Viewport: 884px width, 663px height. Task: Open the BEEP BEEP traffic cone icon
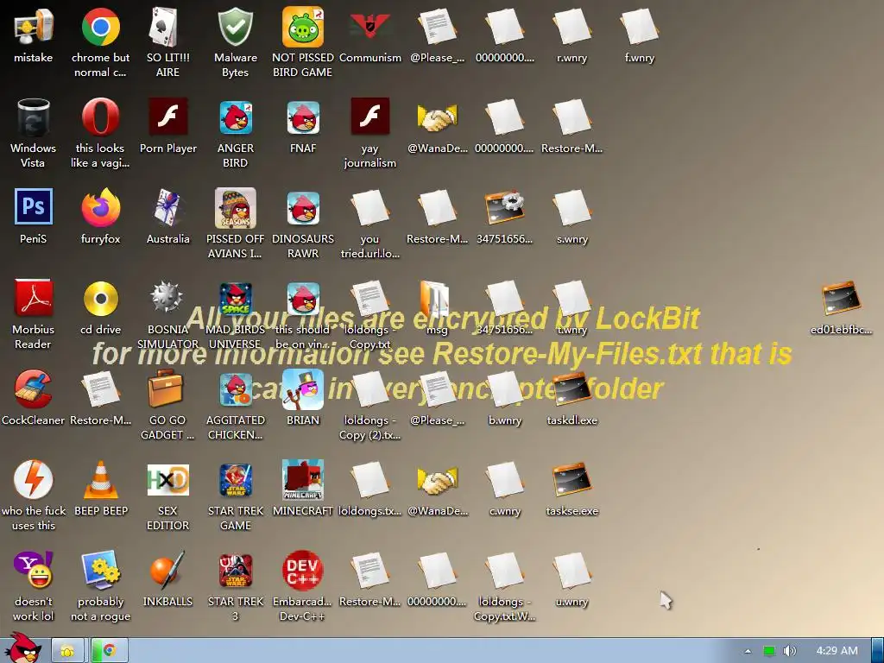click(100, 480)
